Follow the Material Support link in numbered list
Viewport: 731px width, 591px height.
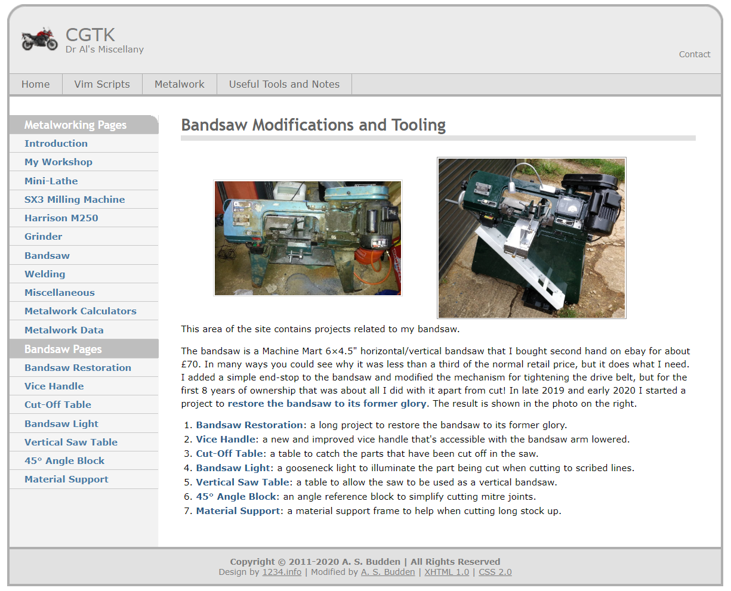point(238,511)
